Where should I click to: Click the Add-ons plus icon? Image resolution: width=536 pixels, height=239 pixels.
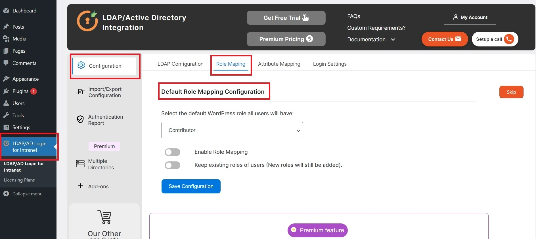(x=80, y=186)
